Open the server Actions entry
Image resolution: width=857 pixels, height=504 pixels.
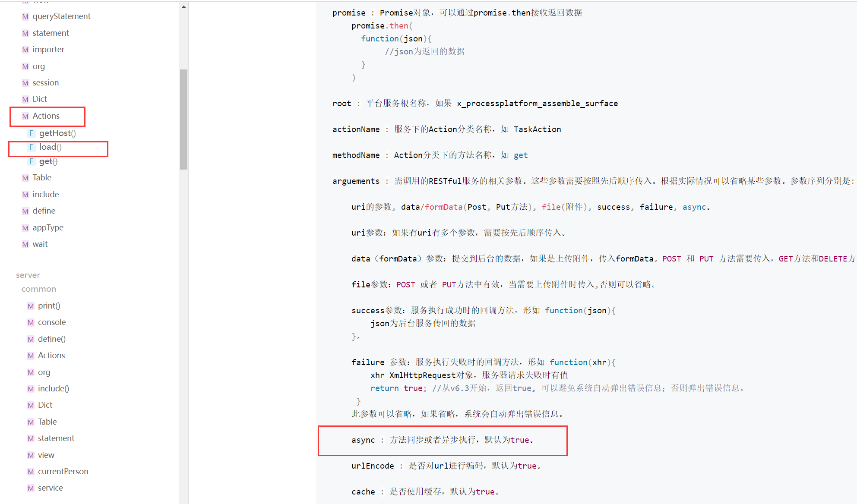point(51,356)
